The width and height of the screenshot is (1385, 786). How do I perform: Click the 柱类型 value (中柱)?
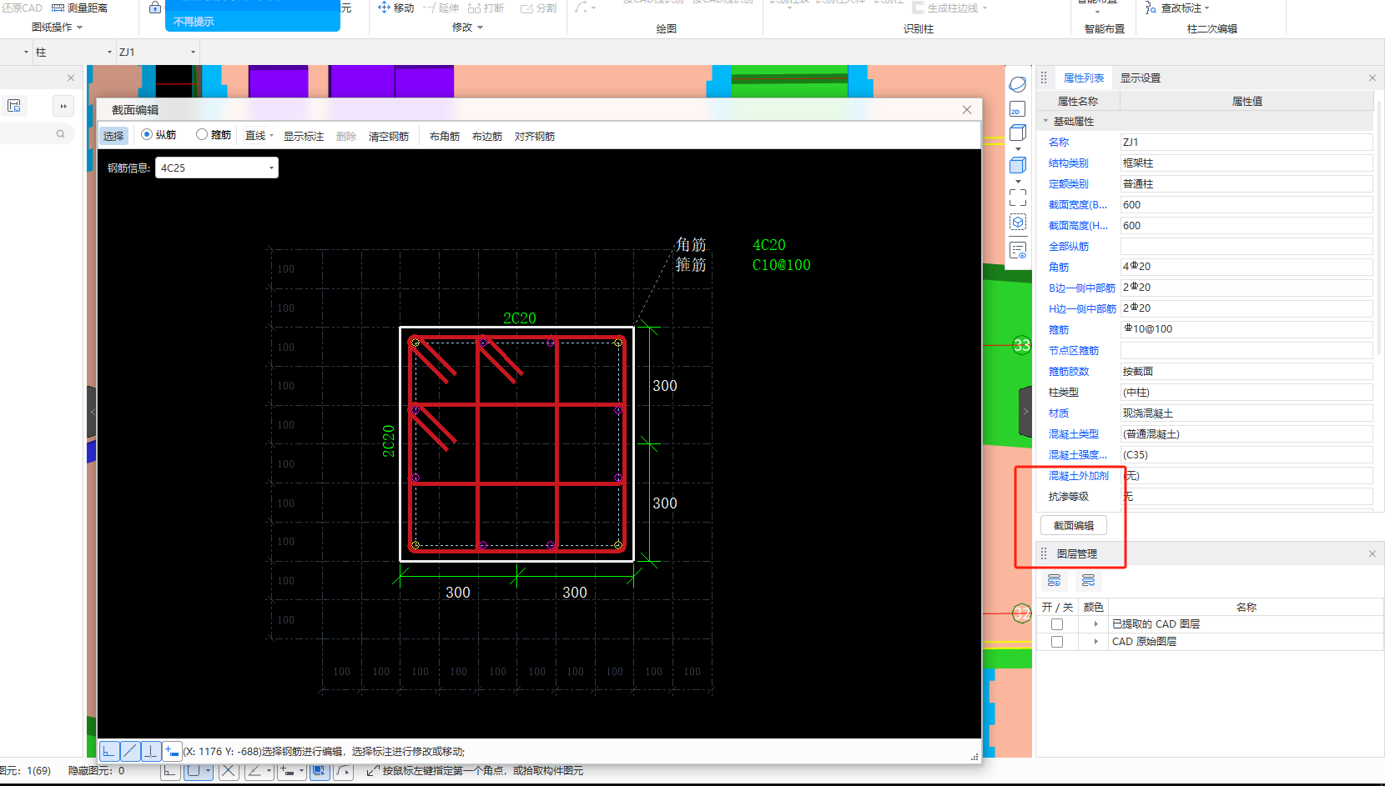(1246, 392)
